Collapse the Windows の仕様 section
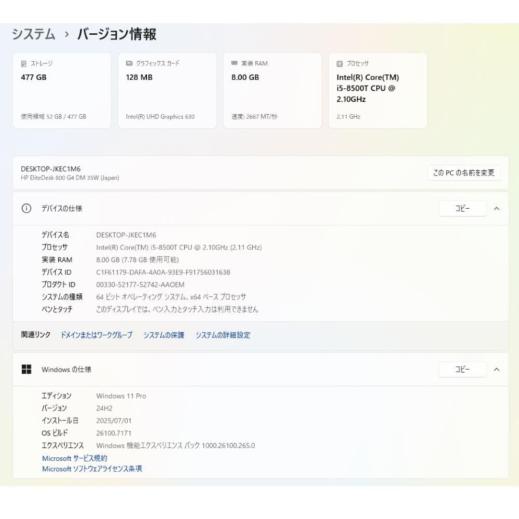The image size is (519, 519). tap(497, 369)
